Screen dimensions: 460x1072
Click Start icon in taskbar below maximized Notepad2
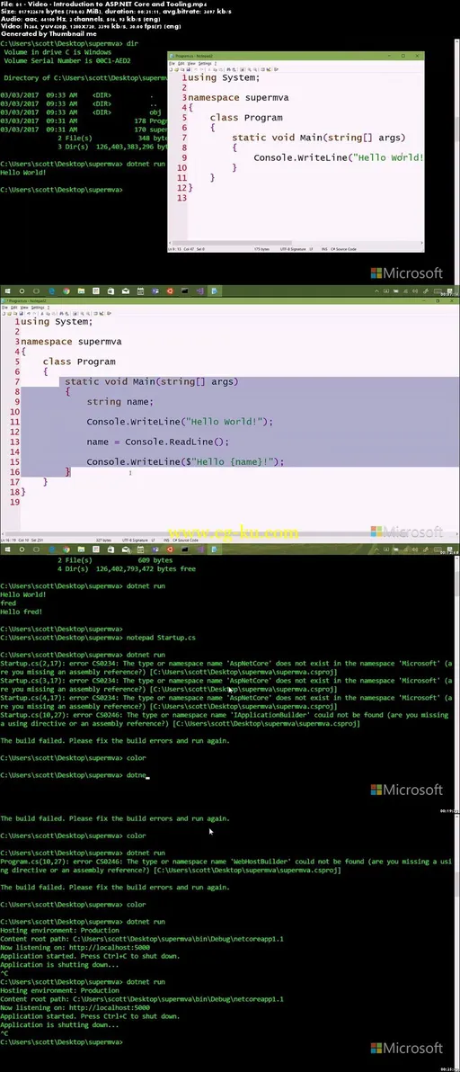(7, 549)
